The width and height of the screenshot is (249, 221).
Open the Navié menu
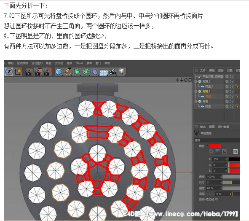[x=79, y=63]
